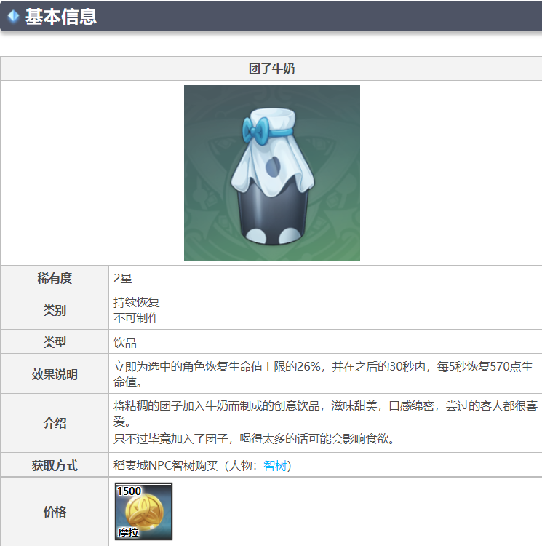
Task: Click the sentence starting 只不过毕竟加入了团子
Action: [x=255, y=439]
